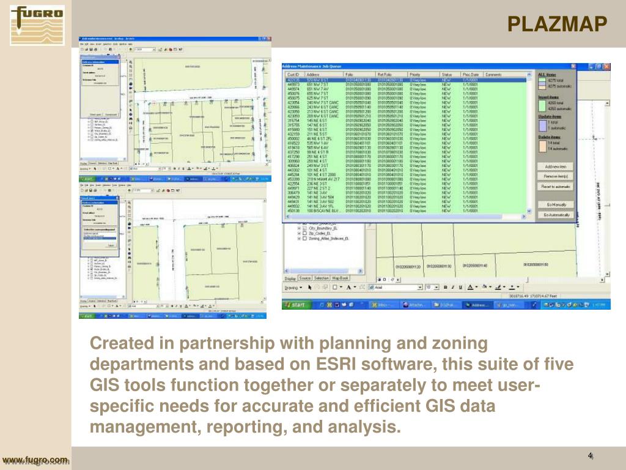The width and height of the screenshot is (626, 470).
Task: Toggle the City_Boundary layer checkbox
Action: coord(304,228)
